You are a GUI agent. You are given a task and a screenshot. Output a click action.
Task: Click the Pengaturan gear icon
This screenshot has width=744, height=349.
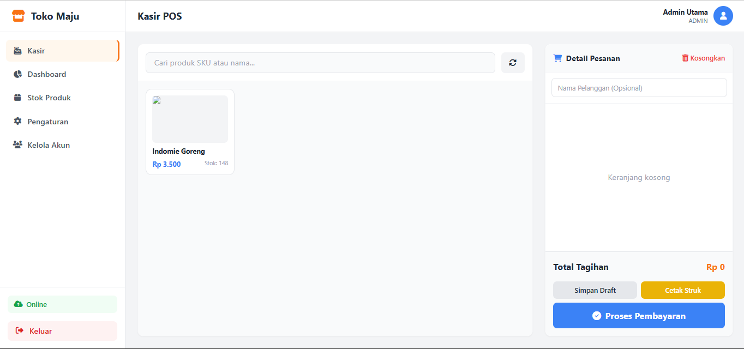[17, 122]
